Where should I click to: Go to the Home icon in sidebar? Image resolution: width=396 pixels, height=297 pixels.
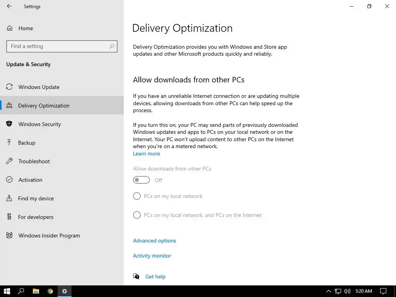pyautogui.click(x=10, y=28)
